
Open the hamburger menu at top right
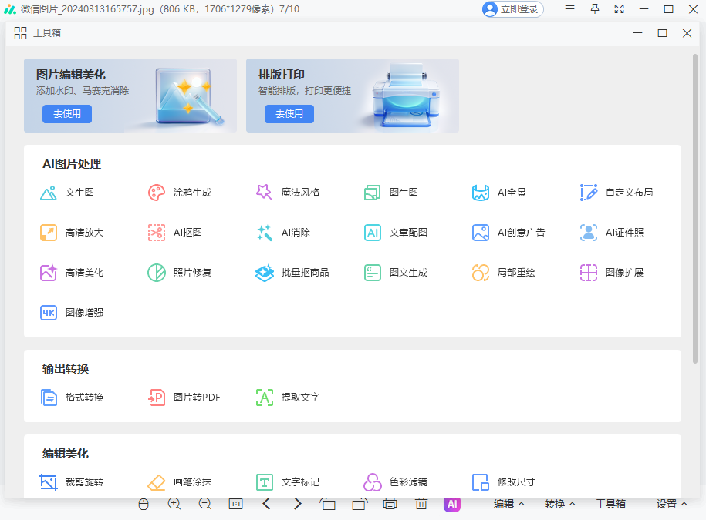569,10
